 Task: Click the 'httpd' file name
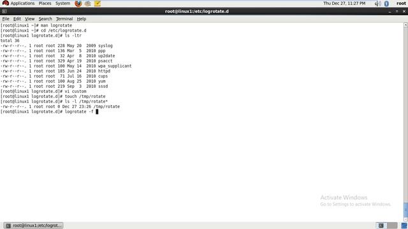pyautogui.click(x=104, y=71)
